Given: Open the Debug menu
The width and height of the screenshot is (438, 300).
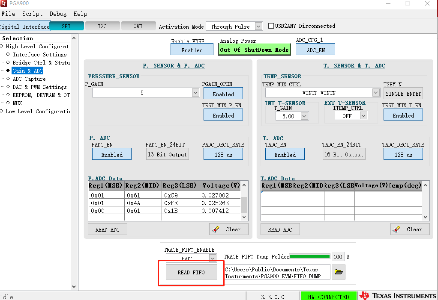Looking at the screenshot, I should coord(58,14).
